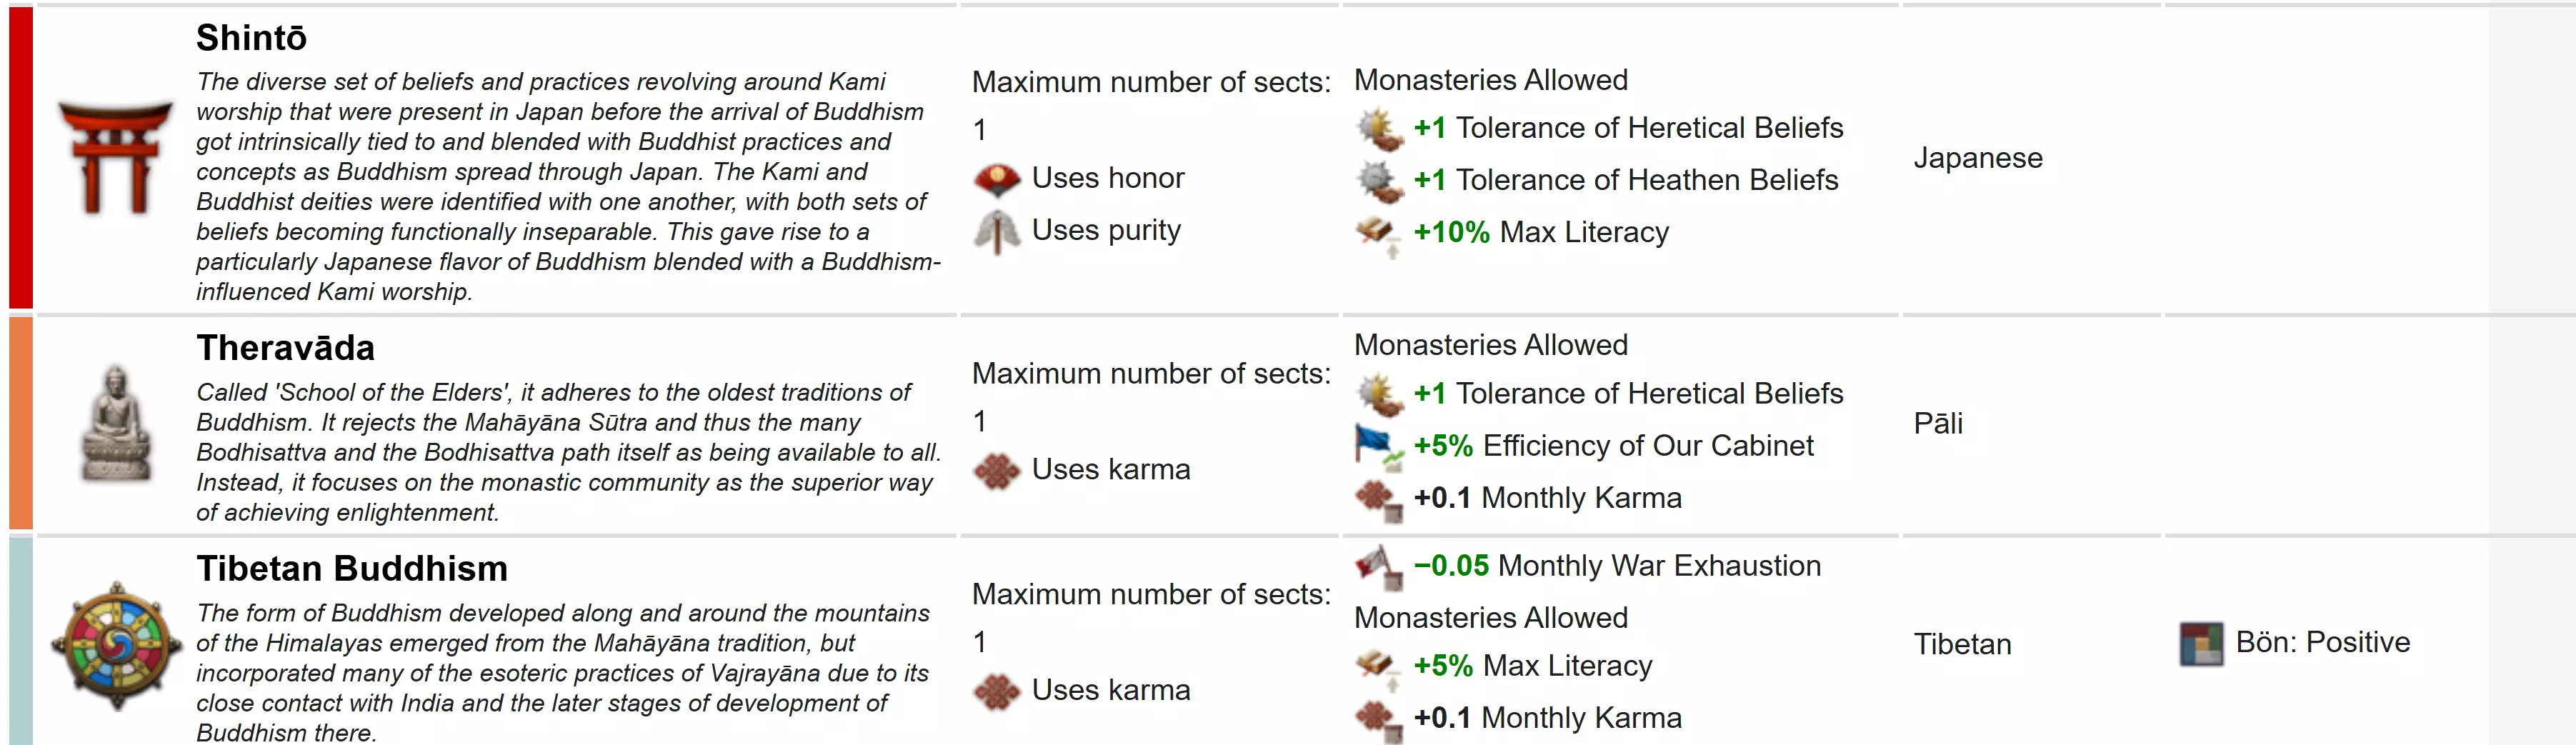Click the Bön religion icon

click(x=2201, y=643)
